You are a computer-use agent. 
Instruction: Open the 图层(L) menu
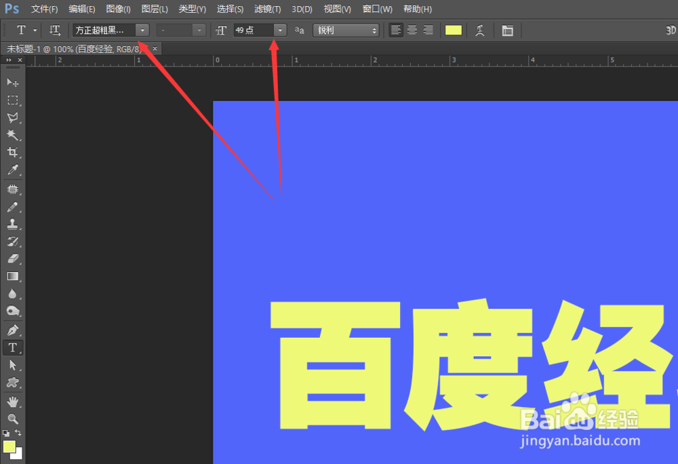pos(155,9)
